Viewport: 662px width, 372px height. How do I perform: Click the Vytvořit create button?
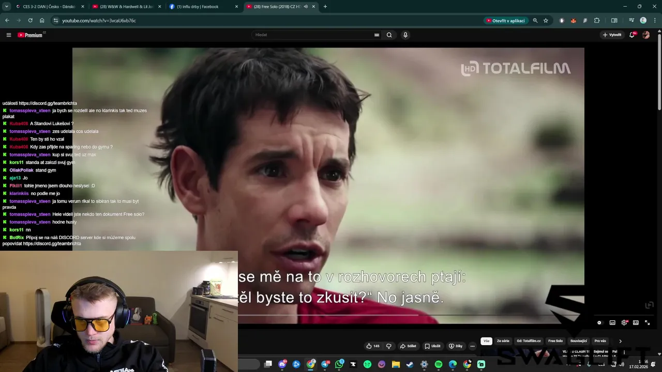click(612, 35)
